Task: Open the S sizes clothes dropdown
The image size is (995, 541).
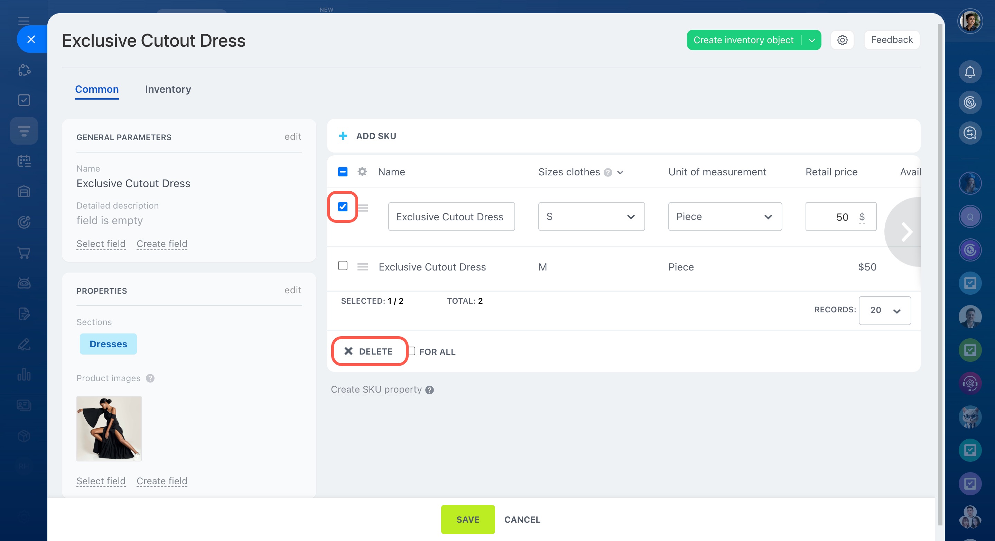Action: tap(591, 217)
